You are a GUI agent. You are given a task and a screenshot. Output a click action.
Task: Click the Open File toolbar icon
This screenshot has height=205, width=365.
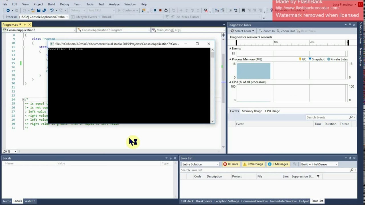33,10
